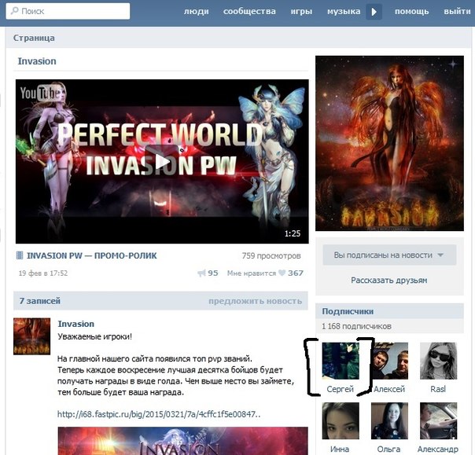
Task: Click the name Инна
Action: [340, 449]
